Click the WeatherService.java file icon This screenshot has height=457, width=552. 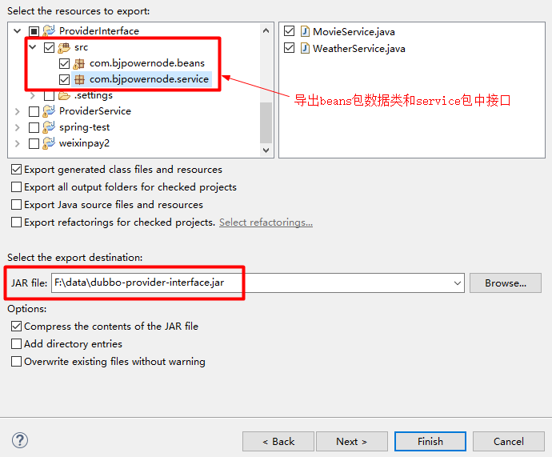click(x=305, y=48)
